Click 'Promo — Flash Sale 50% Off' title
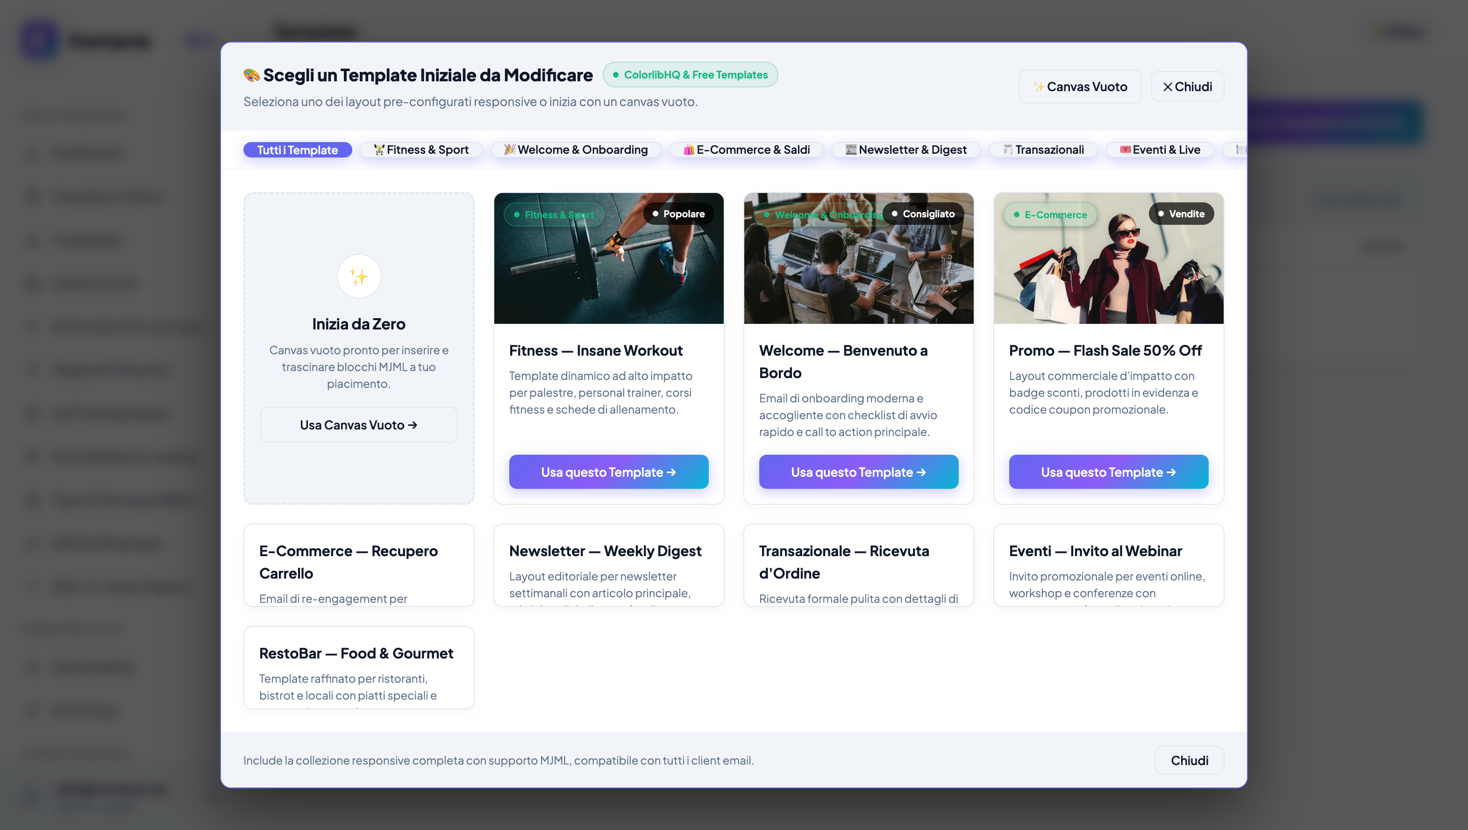Screen dimensions: 1468x830 click(x=1105, y=351)
